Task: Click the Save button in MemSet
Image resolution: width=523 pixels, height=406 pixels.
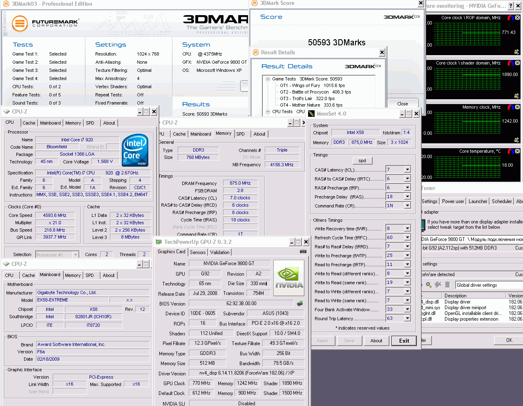Action: coord(349,341)
